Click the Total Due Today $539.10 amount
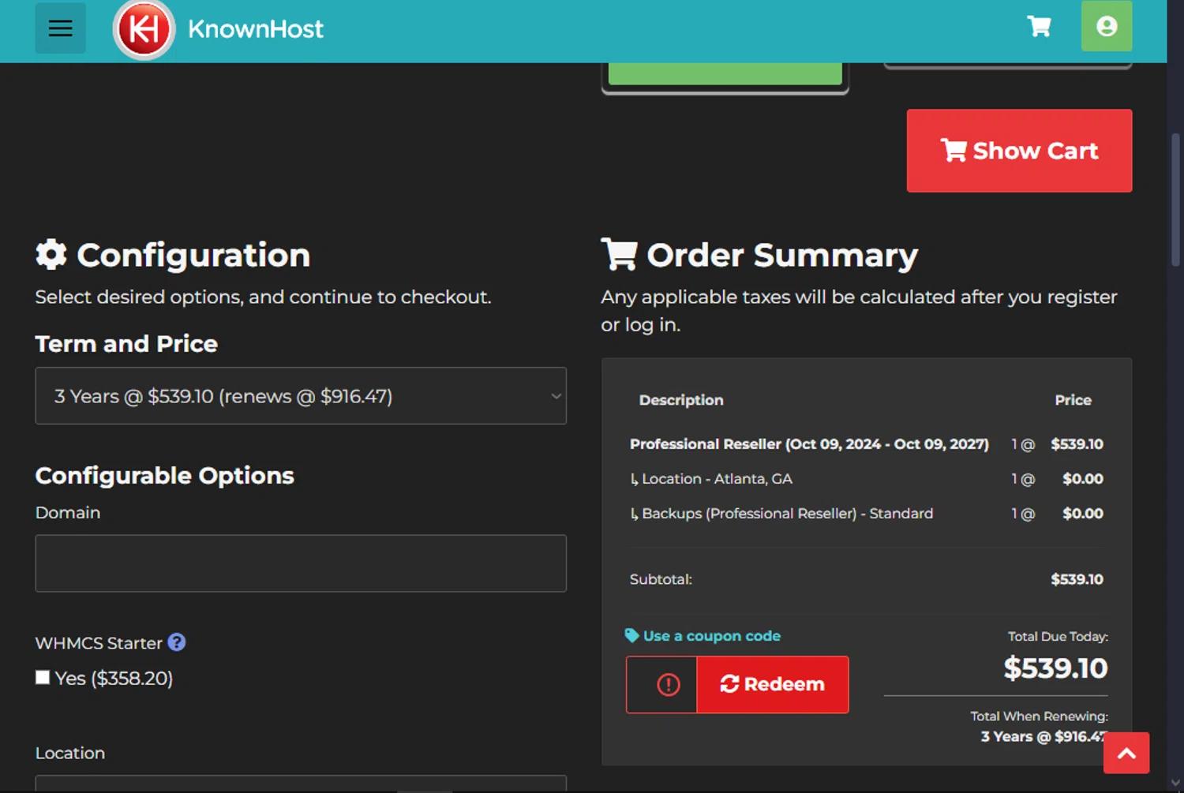This screenshot has width=1184, height=793. coord(1055,668)
